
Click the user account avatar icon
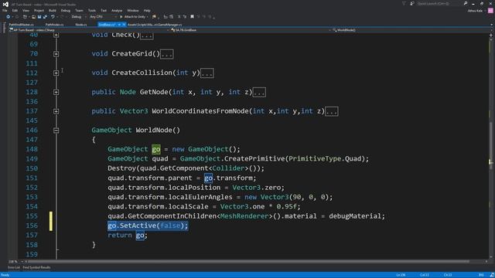coord(490,11)
